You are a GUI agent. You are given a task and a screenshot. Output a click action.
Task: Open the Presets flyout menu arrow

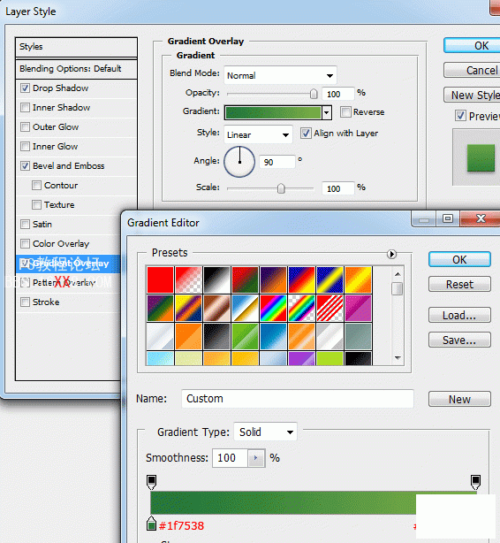pos(391,254)
